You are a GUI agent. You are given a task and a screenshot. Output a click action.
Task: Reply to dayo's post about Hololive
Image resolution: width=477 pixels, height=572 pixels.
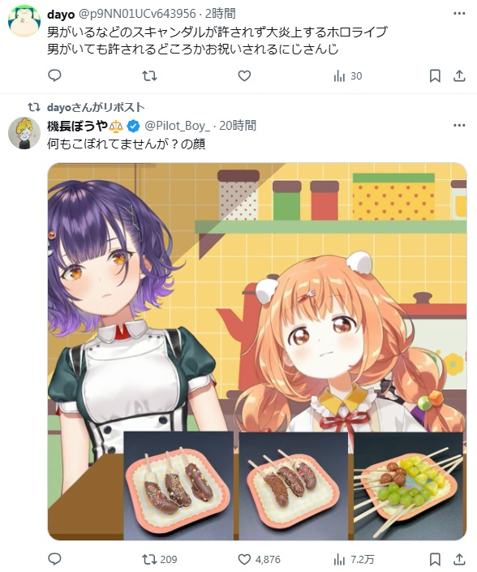[x=54, y=76]
